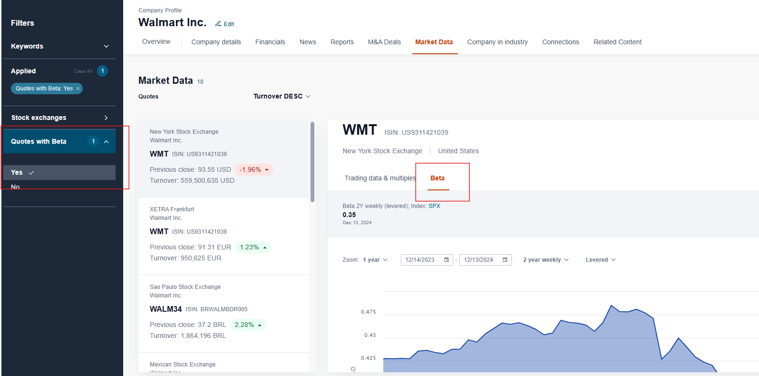Open the Company details tab

tap(216, 42)
